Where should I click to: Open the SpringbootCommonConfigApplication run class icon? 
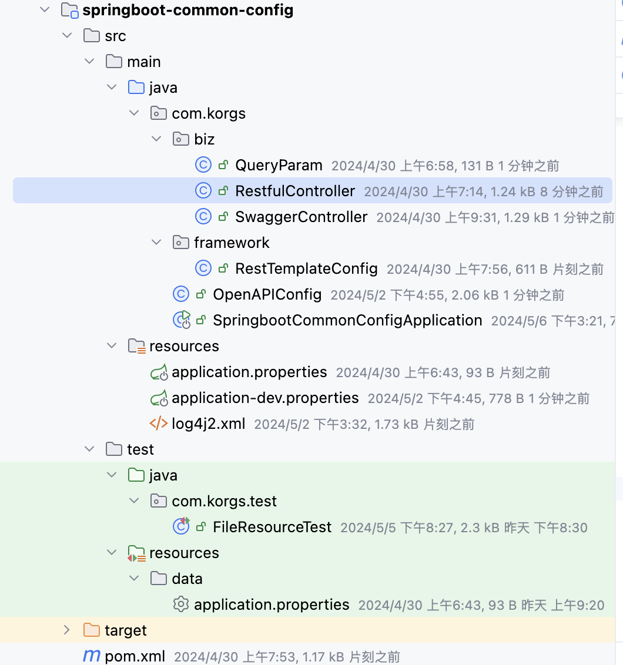coord(182,320)
